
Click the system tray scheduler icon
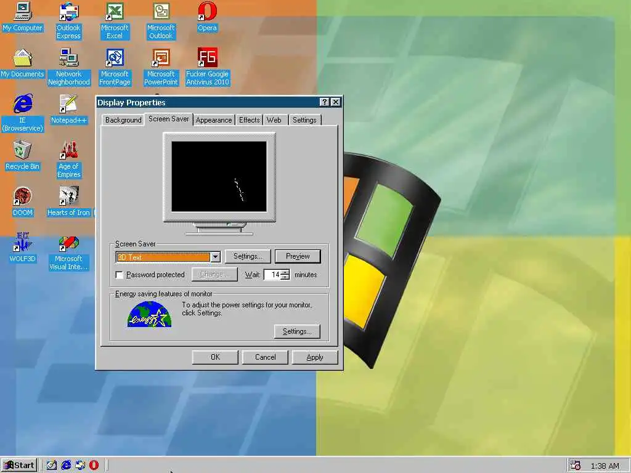[576, 466]
